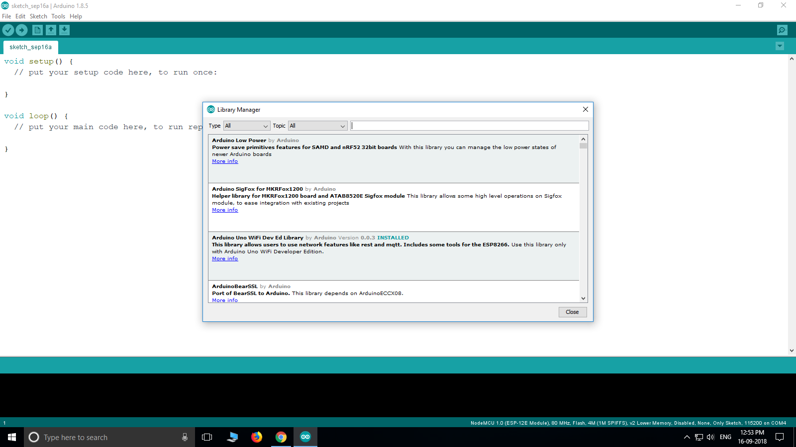Open the Sketch menu
The image size is (796, 447).
(38, 16)
